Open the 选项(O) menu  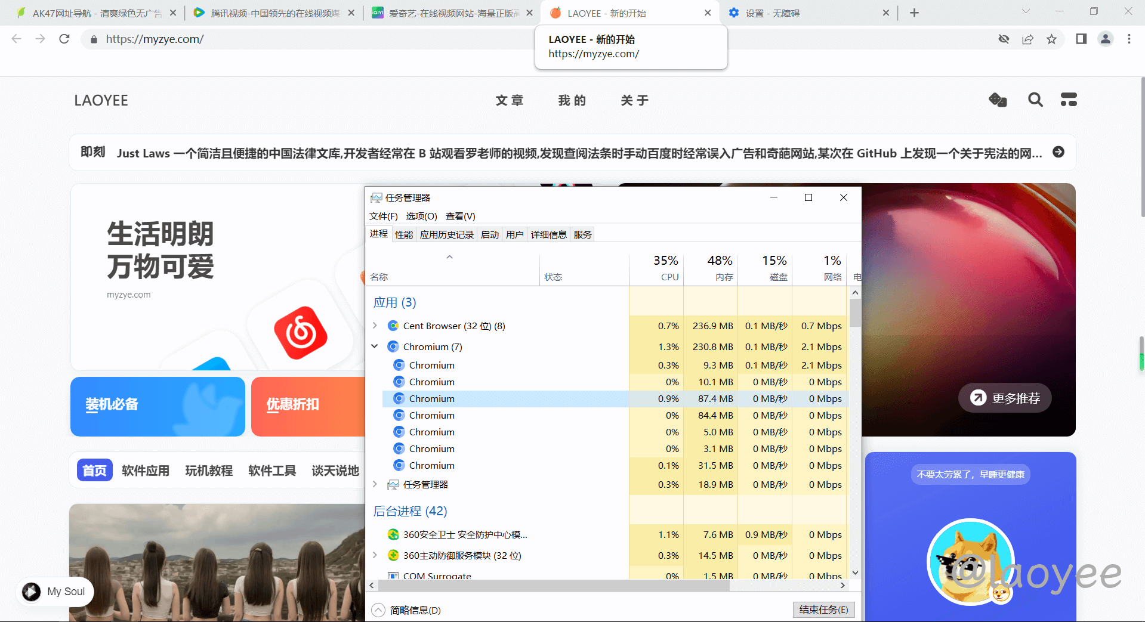[421, 216]
